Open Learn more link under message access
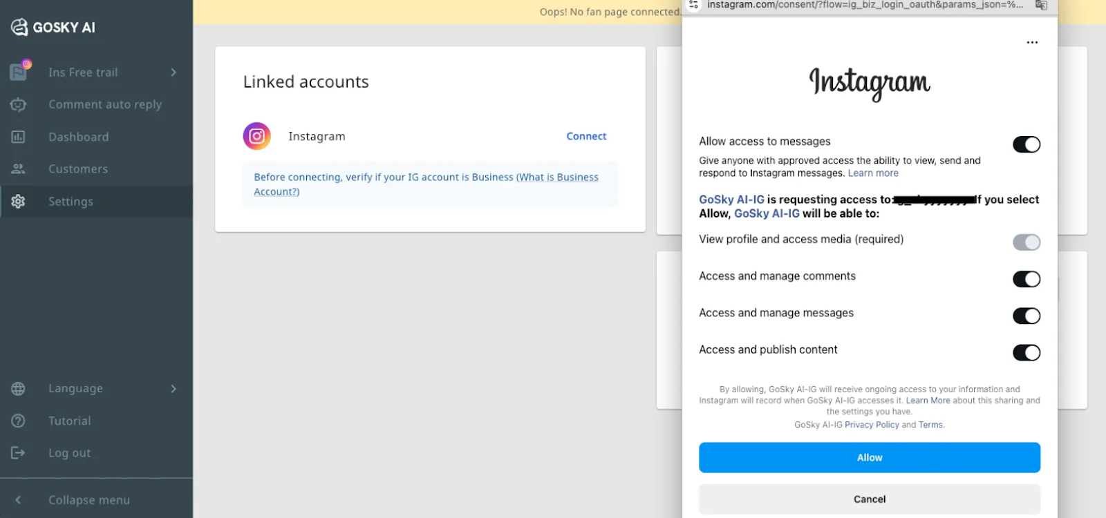The image size is (1106, 518). pyautogui.click(x=873, y=173)
